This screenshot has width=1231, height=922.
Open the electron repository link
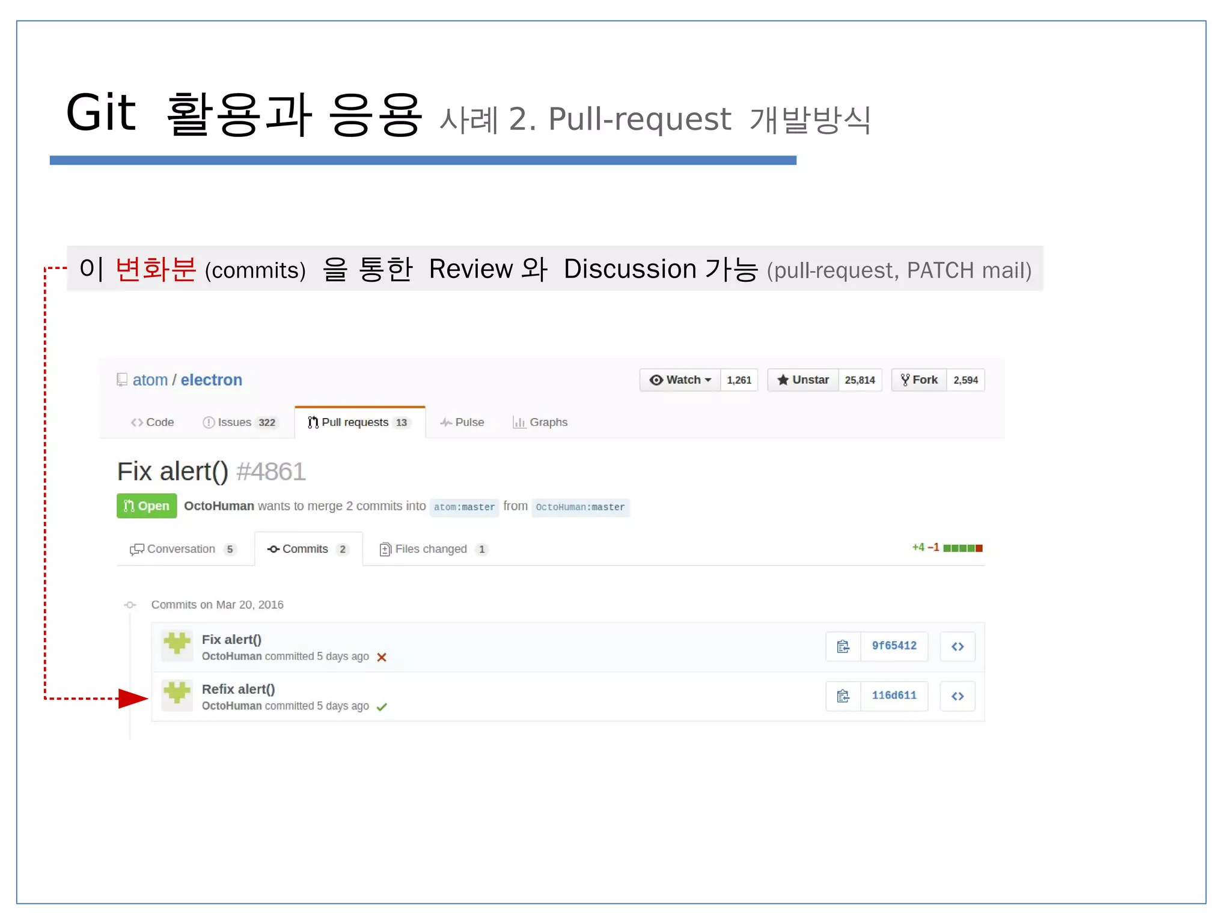click(212, 380)
